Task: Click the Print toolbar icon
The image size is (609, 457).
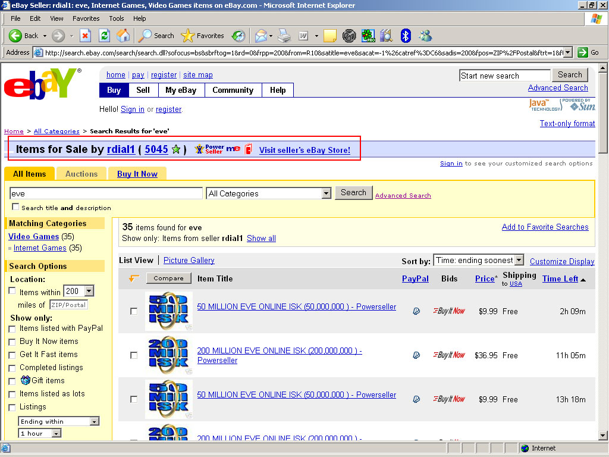Action: (284, 36)
